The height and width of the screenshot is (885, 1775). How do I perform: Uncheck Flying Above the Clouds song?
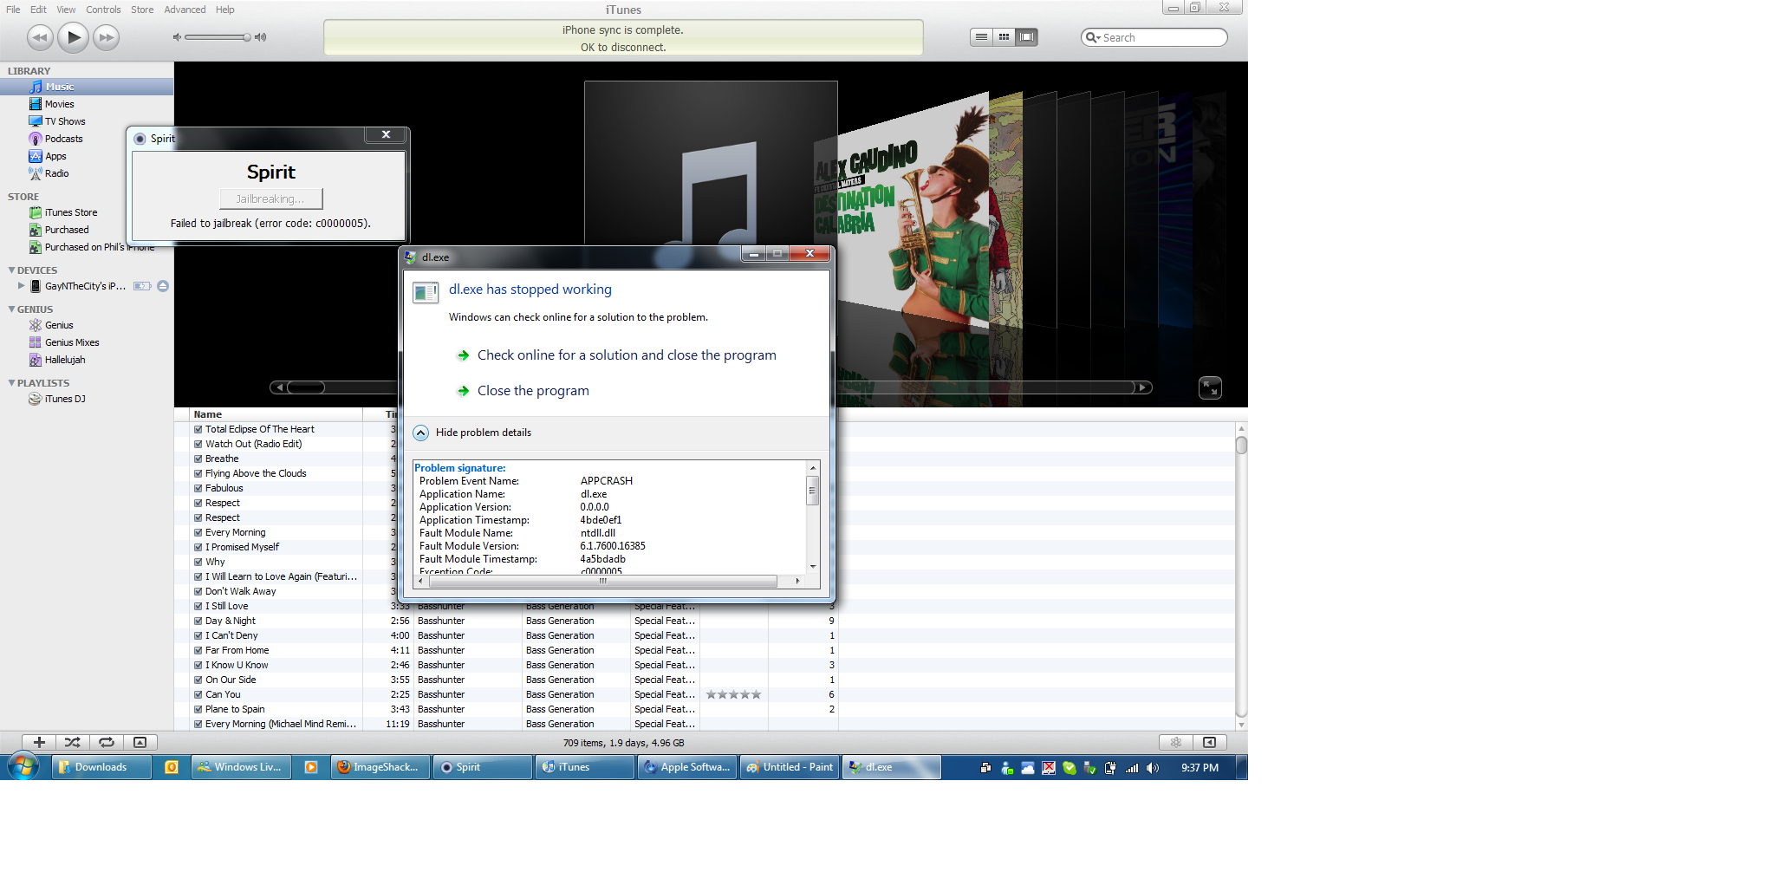pos(198,473)
